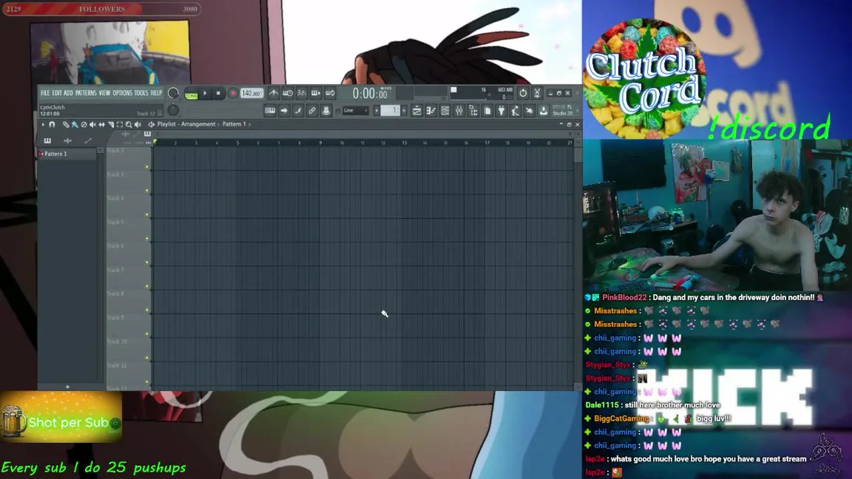This screenshot has width=852, height=479.
Task: Select the Zoom magnifier tool
Action: point(128,124)
